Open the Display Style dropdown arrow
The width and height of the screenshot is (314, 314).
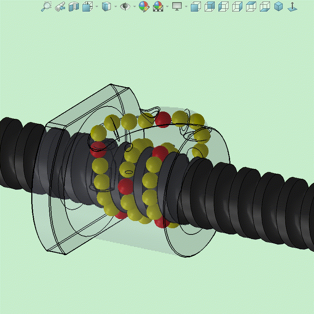[x=116, y=6]
